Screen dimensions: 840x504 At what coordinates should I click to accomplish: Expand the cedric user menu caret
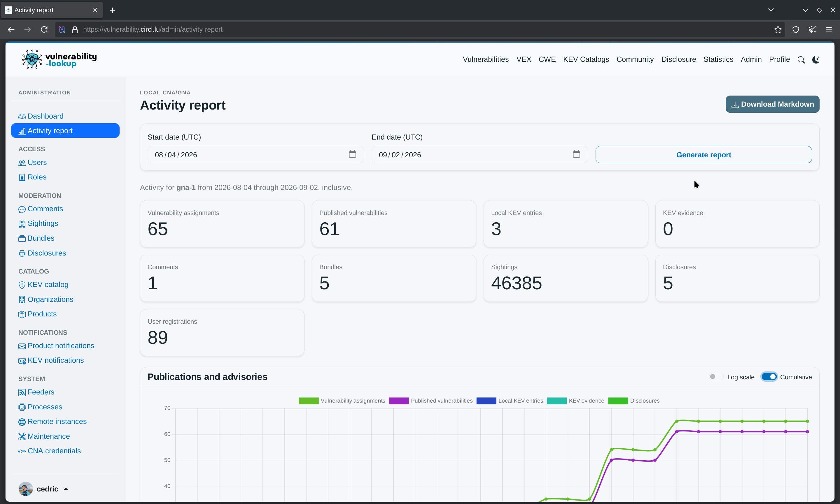click(x=66, y=489)
